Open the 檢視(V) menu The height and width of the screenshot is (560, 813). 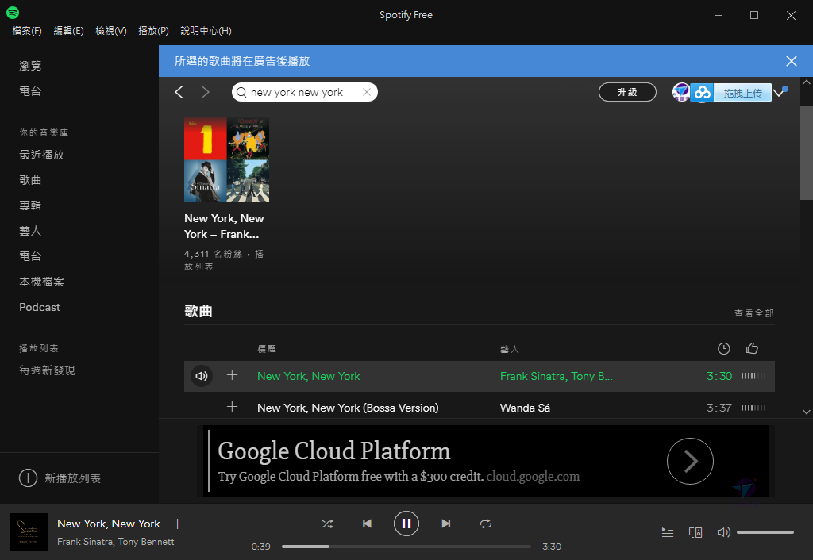click(111, 31)
